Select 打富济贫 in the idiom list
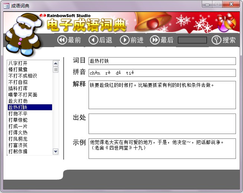The height and width of the screenshot is (193, 243). click(30, 145)
